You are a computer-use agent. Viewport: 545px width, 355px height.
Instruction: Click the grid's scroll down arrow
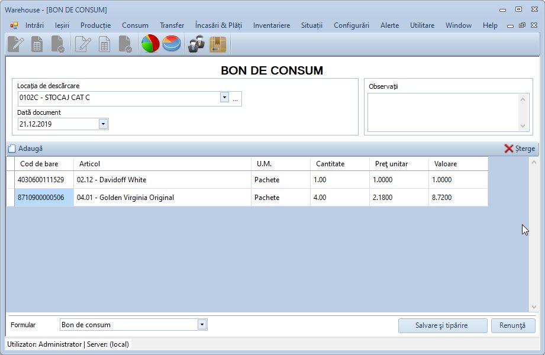click(x=534, y=307)
